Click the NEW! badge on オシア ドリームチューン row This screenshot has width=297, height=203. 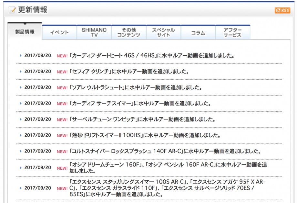[62, 168]
